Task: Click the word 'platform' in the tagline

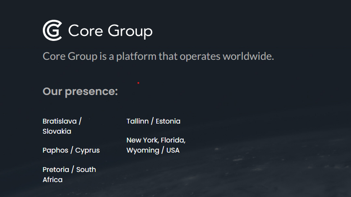Action: click(x=136, y=56)
